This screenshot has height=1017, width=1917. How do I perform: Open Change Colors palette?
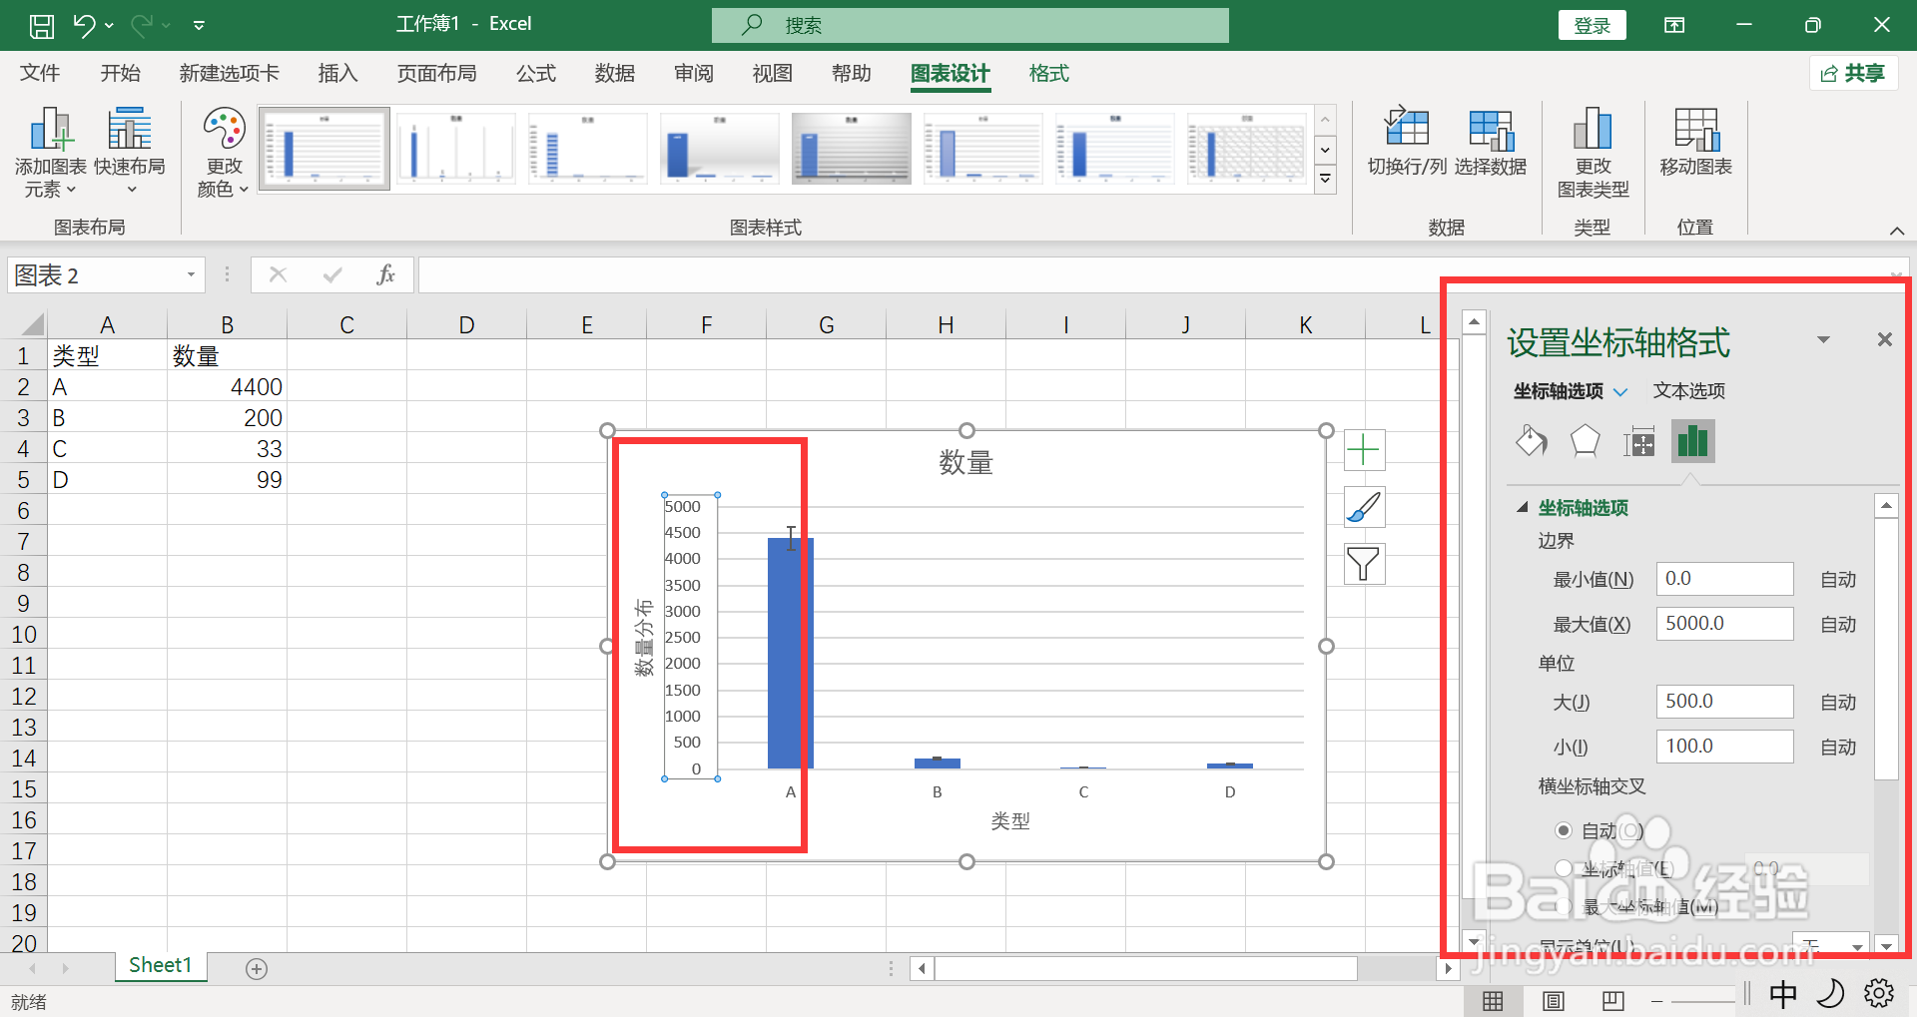click(x=224, y=153)
